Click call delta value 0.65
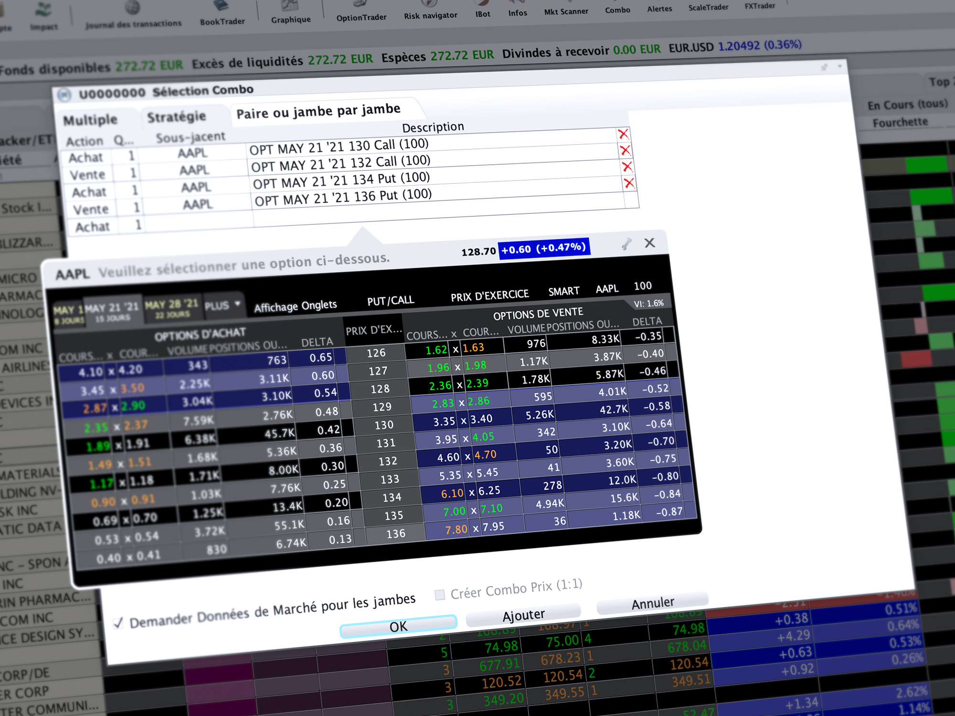The width and height of the screenshot is (955, 716). click(x=320, y=358)
